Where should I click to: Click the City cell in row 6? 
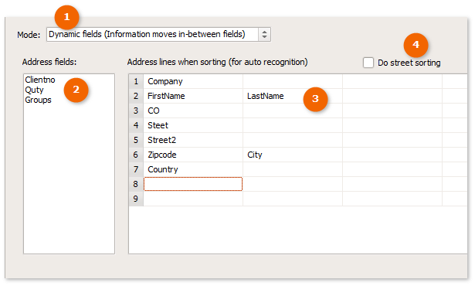pyautogui.click(x=293, y=155)
